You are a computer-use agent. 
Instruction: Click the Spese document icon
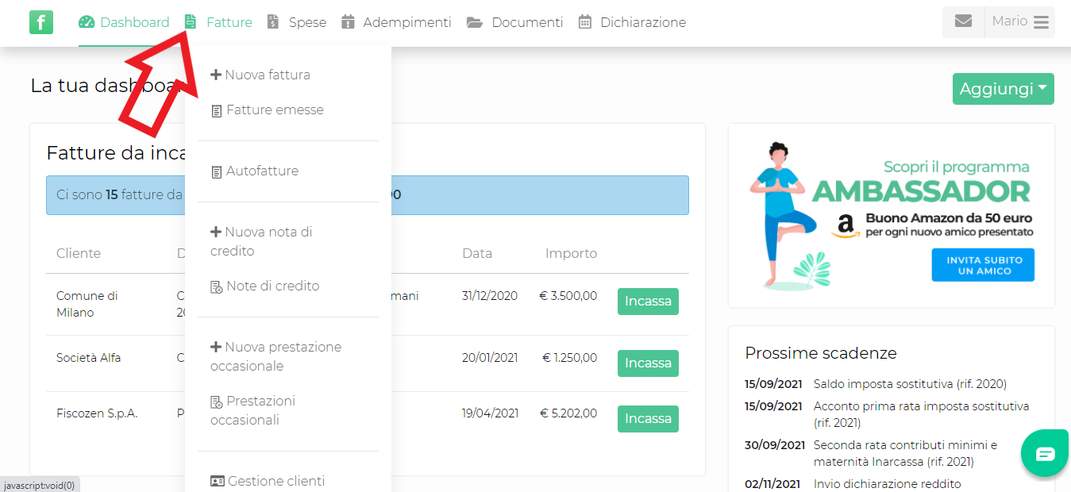click(x=273, y=22)
